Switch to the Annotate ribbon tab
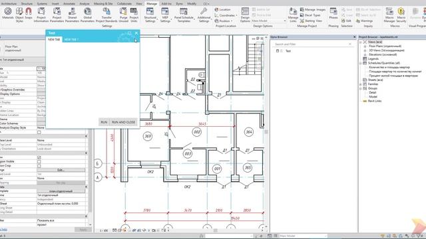 tap(69, 4)
